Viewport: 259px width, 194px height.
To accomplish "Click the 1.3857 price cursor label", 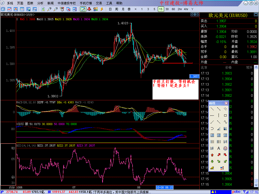I will pos(195,76).
